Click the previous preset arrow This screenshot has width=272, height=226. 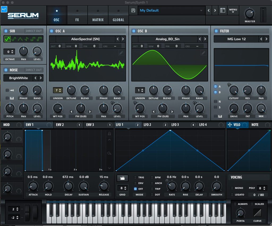click(209, 10)
